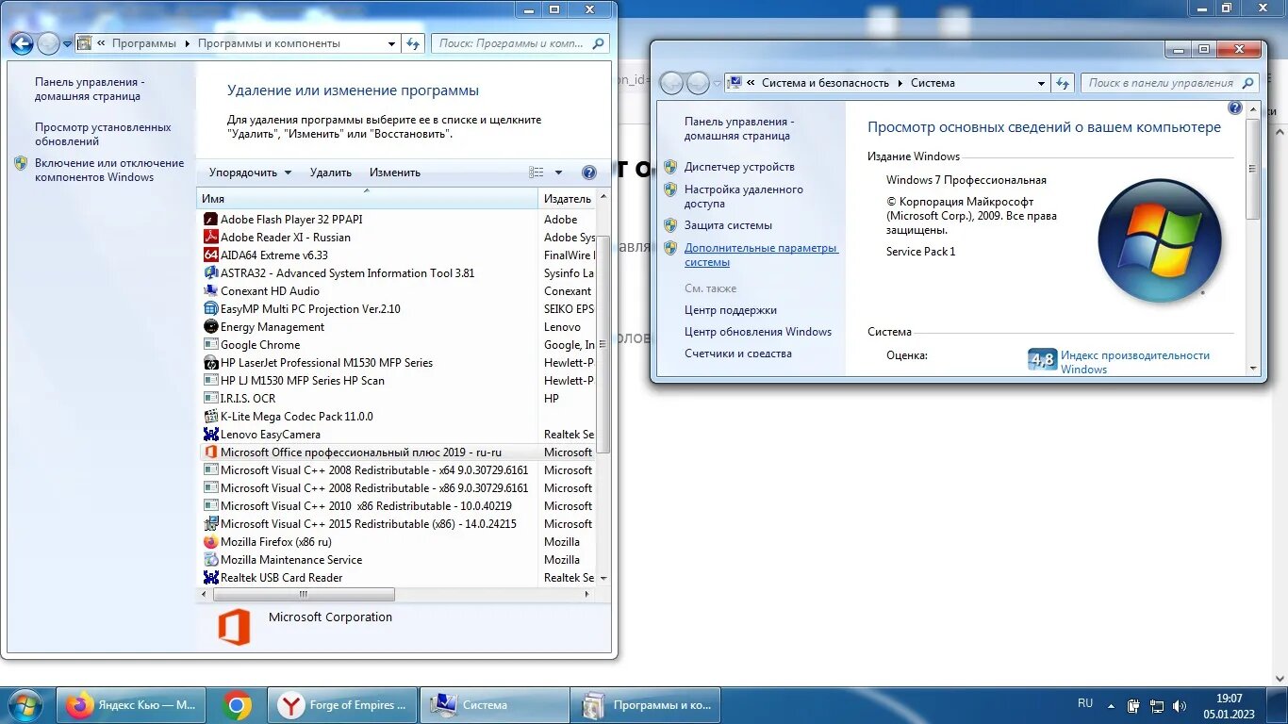The width and height of the screenshot is (1288, 724).
Task: Click the Conexant HD Audio icon
Action: click(211, 290)
